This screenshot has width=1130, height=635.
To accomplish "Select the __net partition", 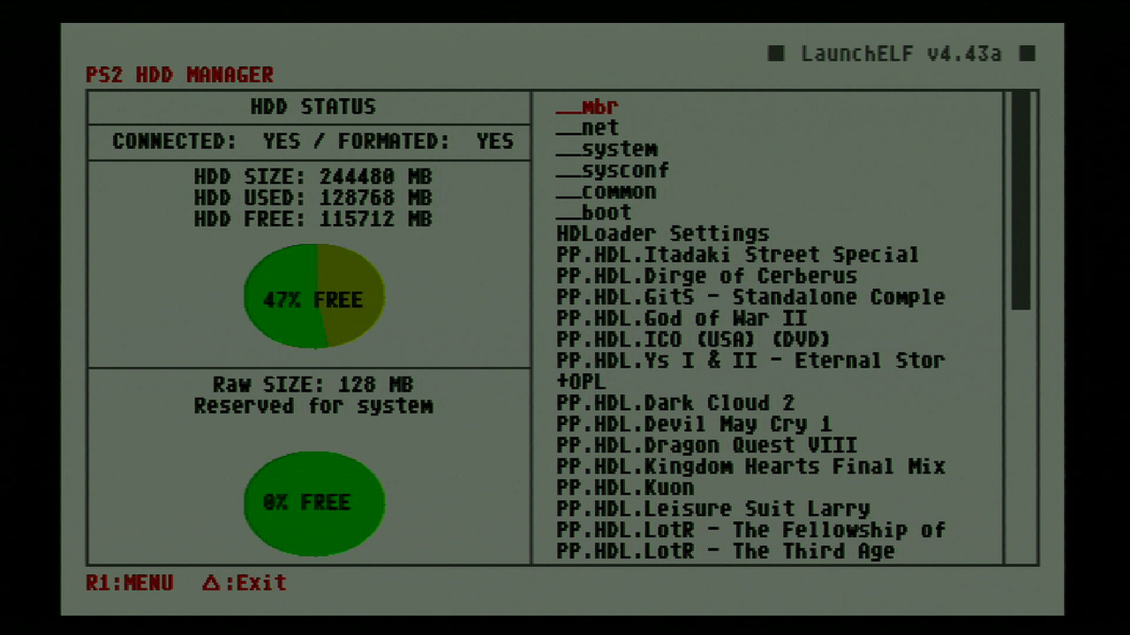I will click(x=587, y=128).
